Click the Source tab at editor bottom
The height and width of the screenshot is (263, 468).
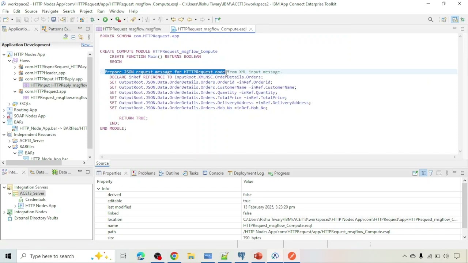102,163
